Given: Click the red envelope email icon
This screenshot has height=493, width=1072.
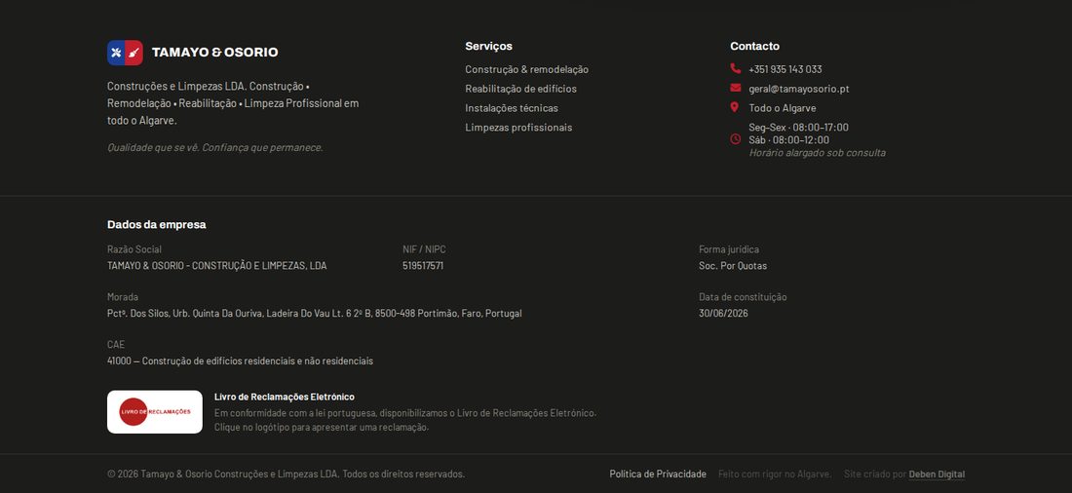Looking at the screenshot, I should point(735,88).
